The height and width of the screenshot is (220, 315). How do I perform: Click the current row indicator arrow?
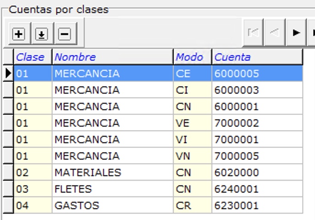[x=8, y=73]
